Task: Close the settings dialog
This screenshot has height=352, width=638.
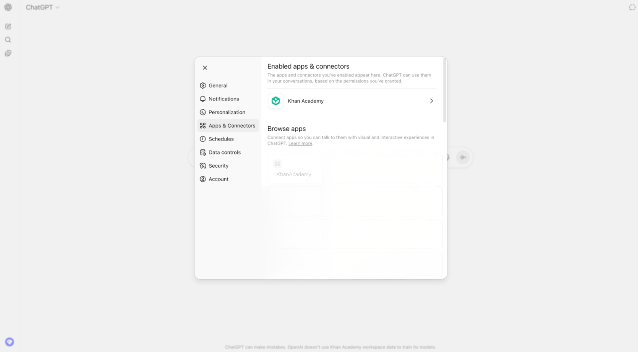Action: click(x=205, y=67)
